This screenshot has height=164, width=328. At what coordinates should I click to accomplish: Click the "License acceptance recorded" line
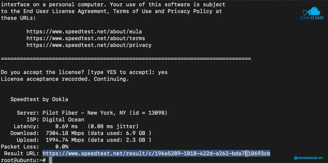point(65,79)
